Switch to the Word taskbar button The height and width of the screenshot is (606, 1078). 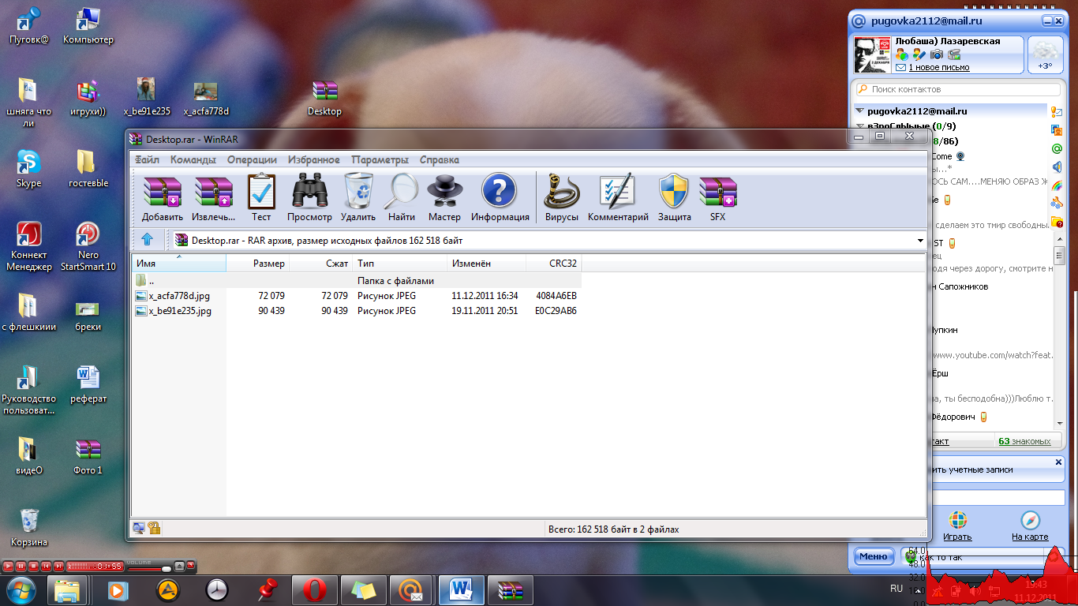[460, 589]
